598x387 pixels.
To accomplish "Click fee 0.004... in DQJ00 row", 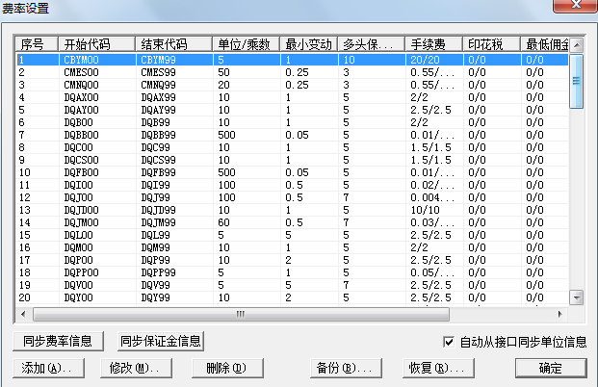I will [432, 197].
